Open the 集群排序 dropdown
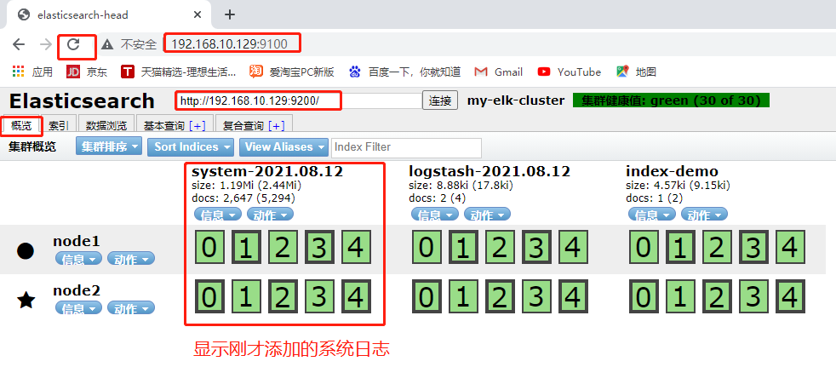This screenshot has width=836, height=367. point(109,146)
